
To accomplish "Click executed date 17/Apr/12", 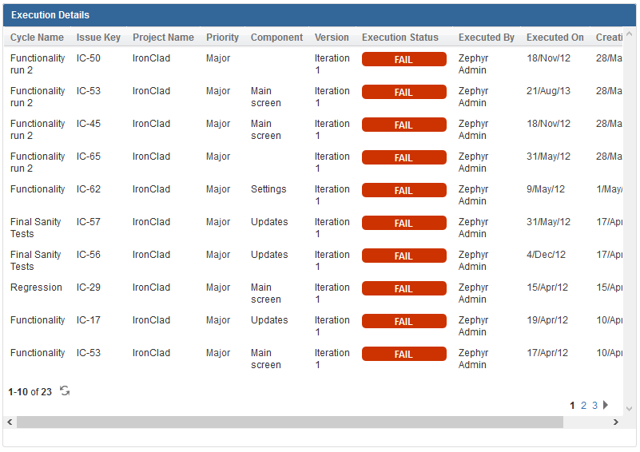I will click(547, 353).
